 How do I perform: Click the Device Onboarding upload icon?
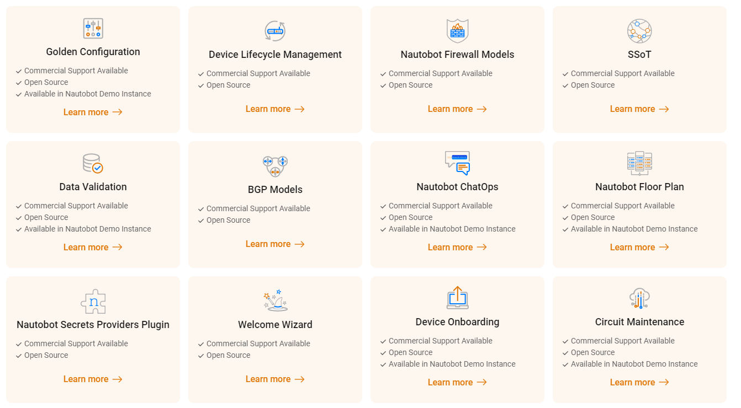(457, 298)
